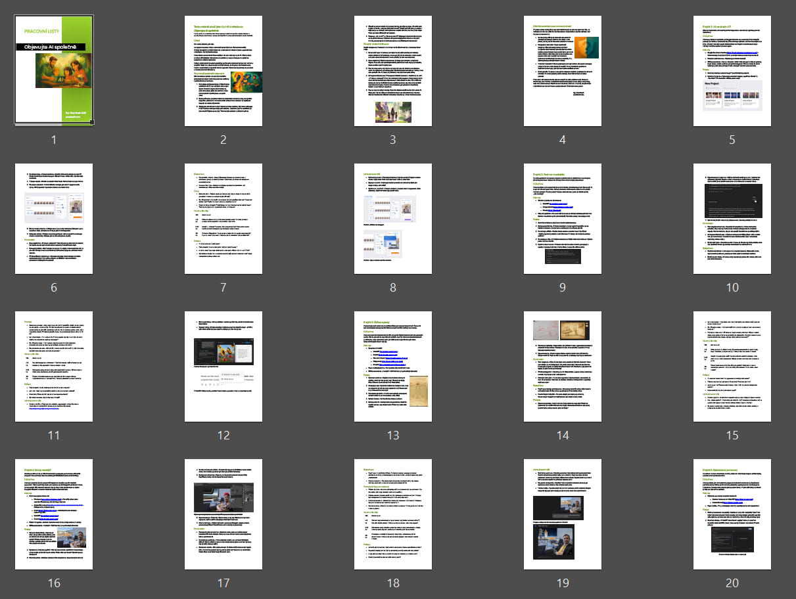Viewport: 796px width, 599px height.
Task: Select page 8 thumbnail
Action: click(x=393, y=218)
